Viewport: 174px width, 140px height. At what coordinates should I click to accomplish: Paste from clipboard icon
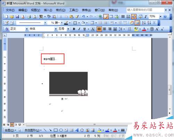coord(71,17)
